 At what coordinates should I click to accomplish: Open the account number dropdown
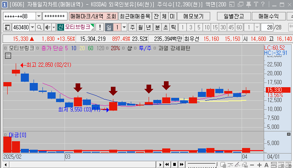(x=39, y=16)
